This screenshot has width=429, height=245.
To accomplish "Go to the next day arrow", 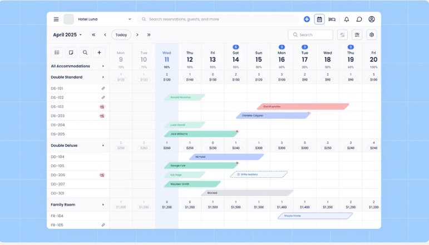I will point(138,34).
